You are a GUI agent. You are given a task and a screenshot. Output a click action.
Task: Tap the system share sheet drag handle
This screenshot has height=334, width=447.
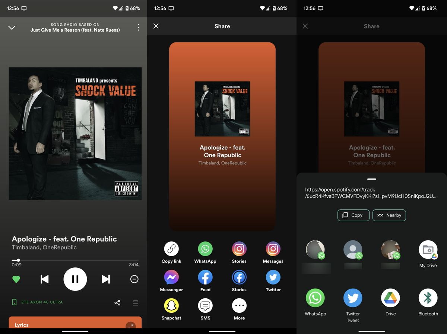point(371,179)
